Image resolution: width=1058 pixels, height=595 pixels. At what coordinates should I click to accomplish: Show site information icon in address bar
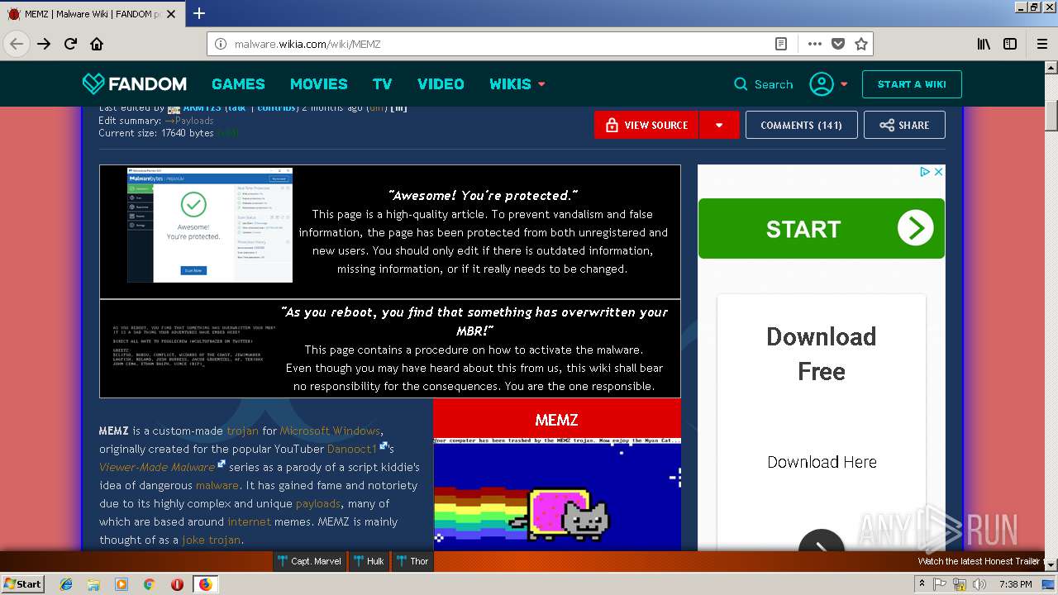click(221, 44)
